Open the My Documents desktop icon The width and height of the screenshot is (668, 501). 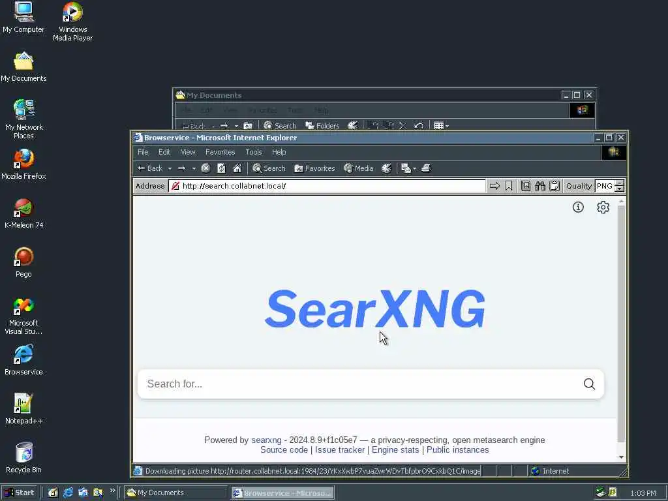coord(23,67)
